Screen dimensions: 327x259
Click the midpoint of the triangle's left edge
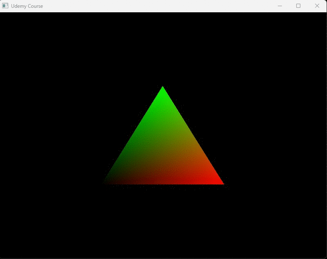[134, 136]
